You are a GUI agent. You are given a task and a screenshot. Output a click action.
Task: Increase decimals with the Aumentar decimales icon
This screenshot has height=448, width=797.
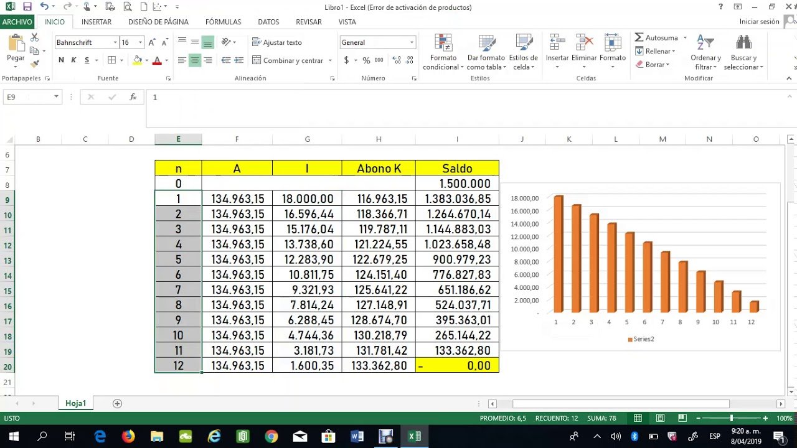click(x=395, y=60)
